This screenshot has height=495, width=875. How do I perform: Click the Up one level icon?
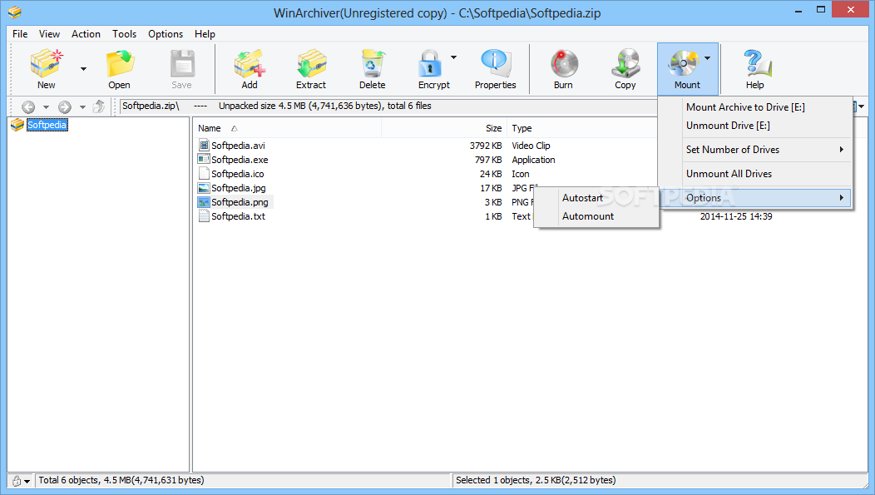click(x=99, y=106)
